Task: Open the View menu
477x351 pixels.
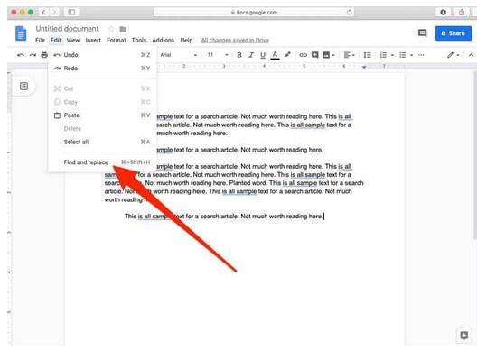Action: [x=73, y=40]
